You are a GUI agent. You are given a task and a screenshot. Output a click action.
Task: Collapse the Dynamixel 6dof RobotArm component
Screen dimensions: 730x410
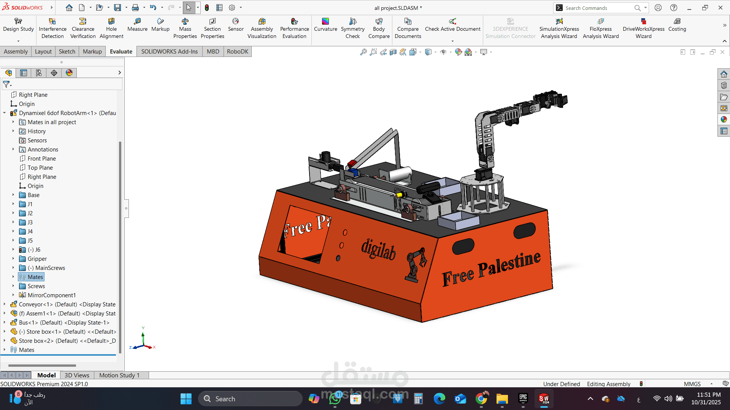click(x=5, y=113)
